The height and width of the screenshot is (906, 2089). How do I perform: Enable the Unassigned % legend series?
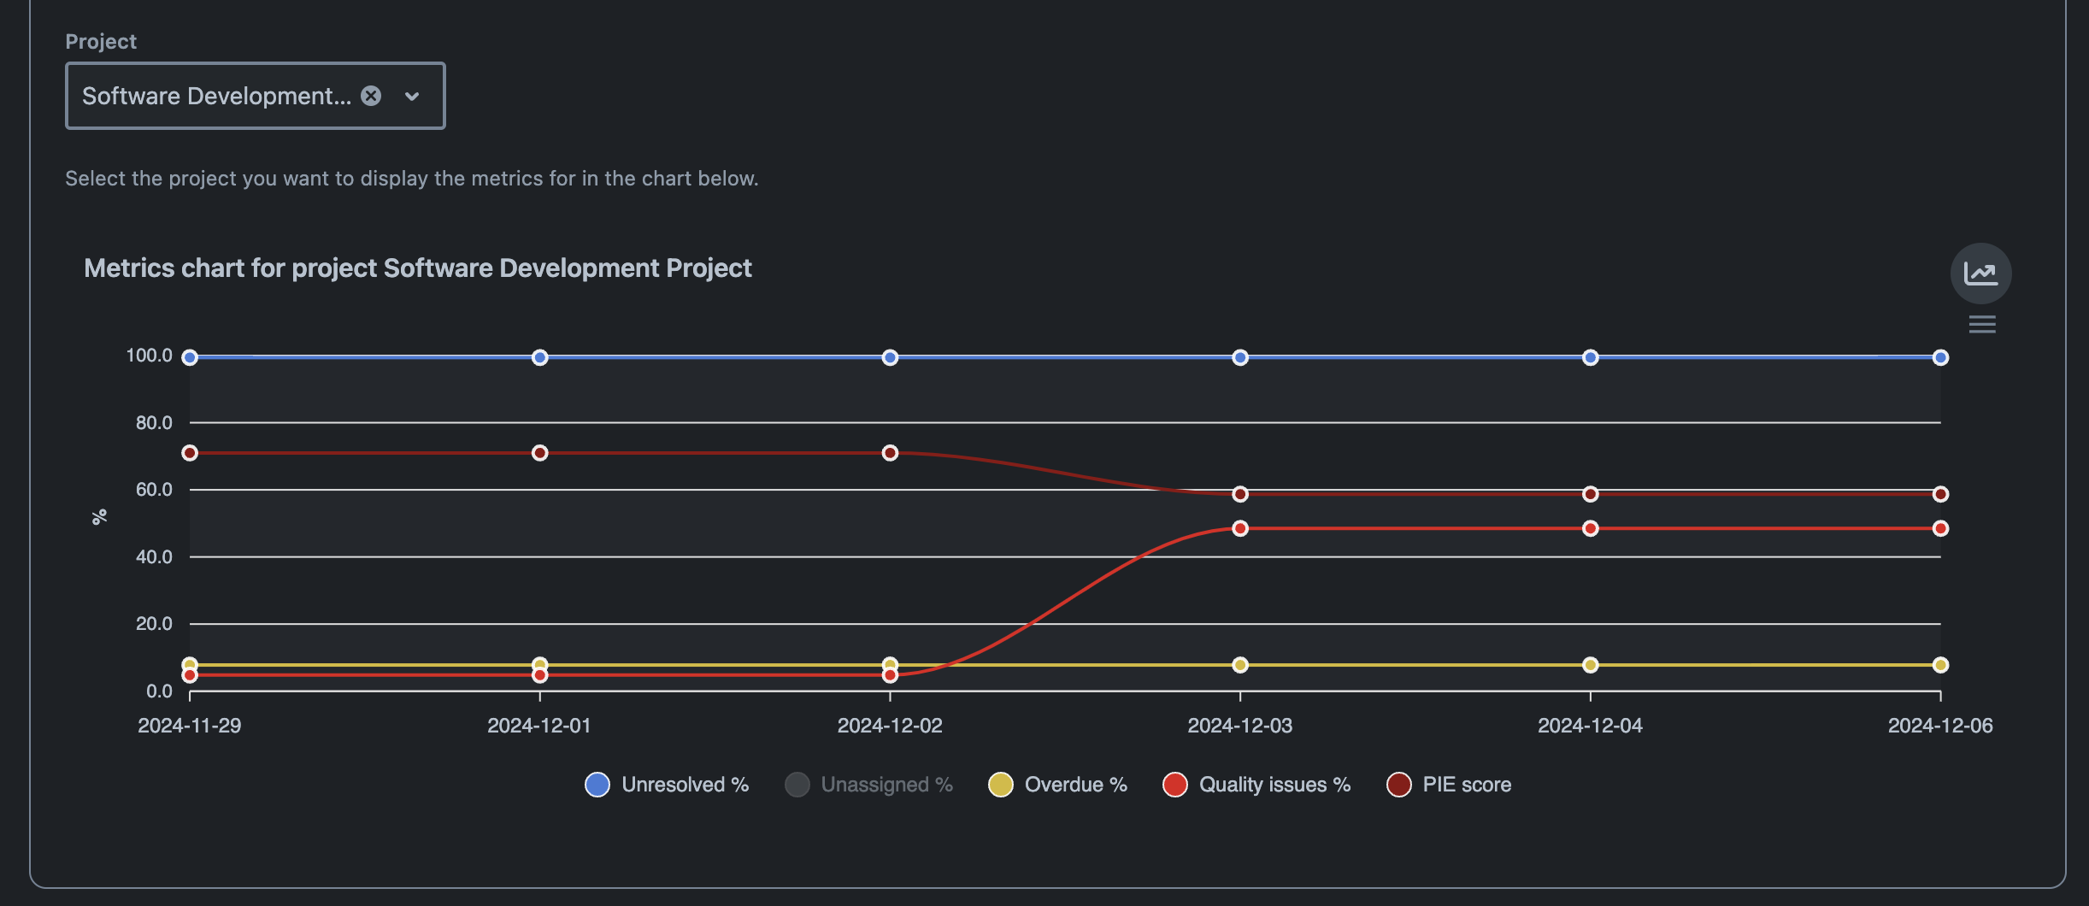pyautogui.click(x=868, y=785)
